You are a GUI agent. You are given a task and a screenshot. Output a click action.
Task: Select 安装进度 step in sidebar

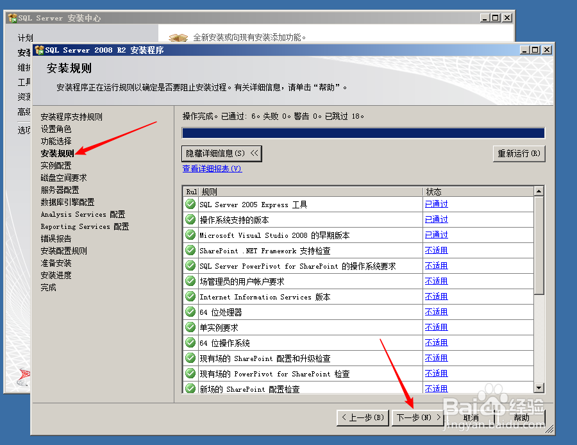tap(56, 275)
